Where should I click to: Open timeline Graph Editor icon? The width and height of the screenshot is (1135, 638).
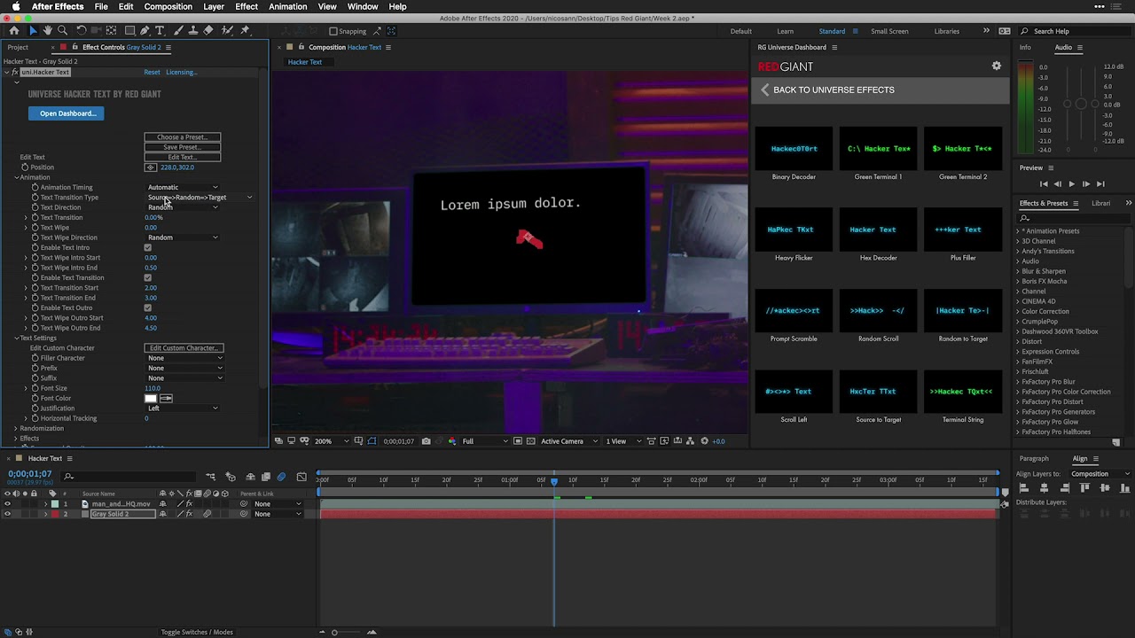click(301, 477)
